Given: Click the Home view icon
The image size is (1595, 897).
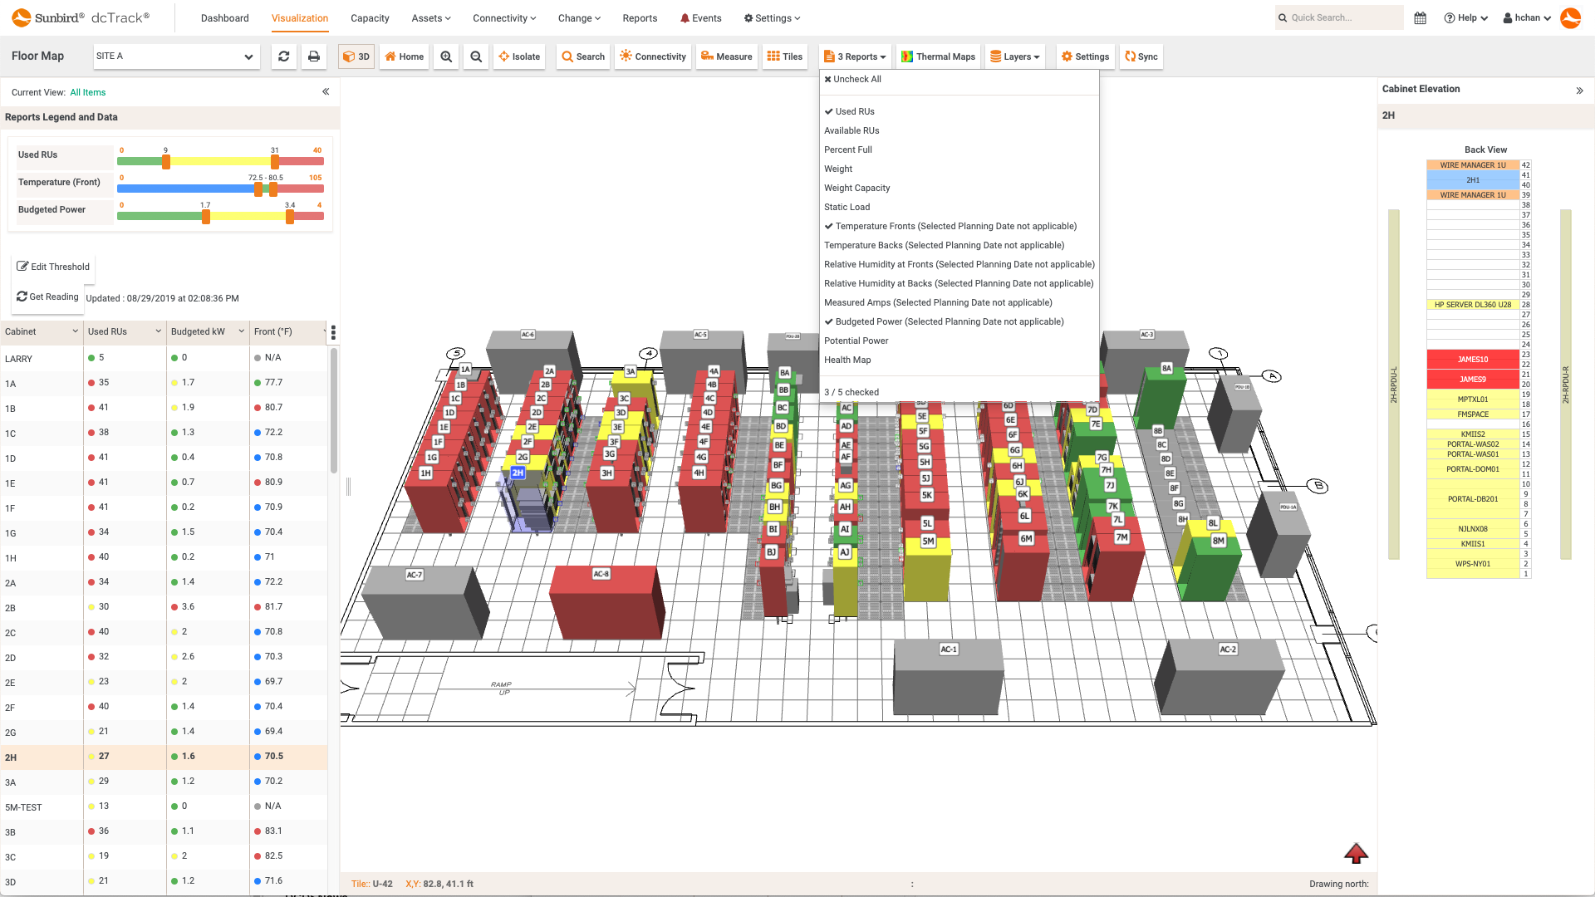Looking at the screenshot, I should pos(404,56).
